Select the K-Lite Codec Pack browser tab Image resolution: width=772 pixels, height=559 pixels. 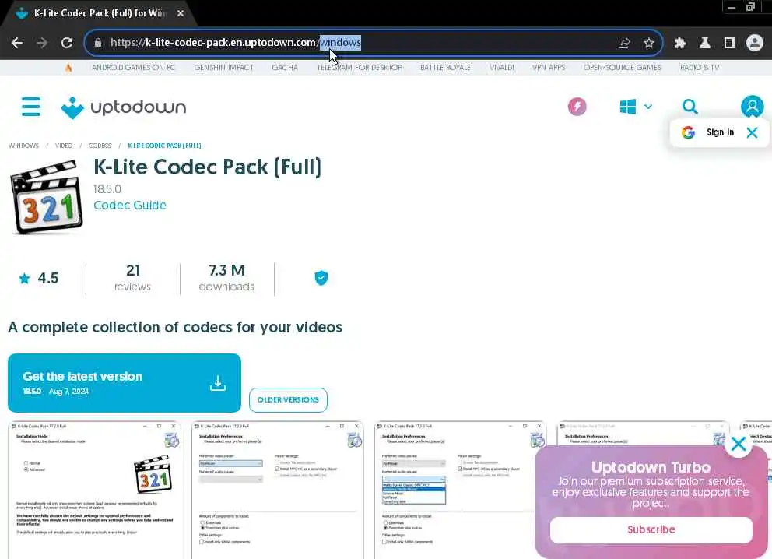click(99, 13)
